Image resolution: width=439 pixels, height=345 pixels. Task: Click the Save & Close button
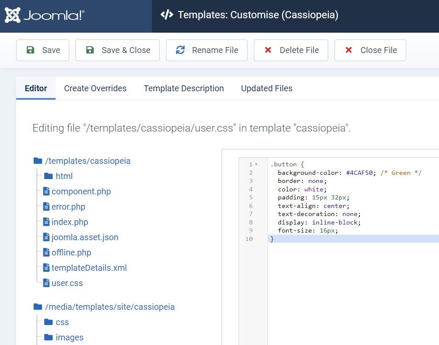118,50
